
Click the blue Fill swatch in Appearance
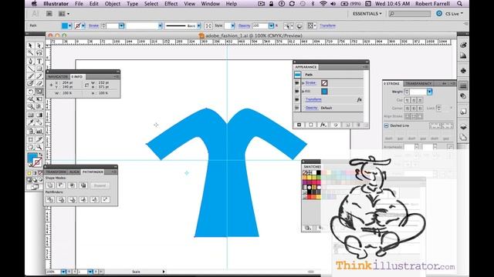[x=324, y=91]
